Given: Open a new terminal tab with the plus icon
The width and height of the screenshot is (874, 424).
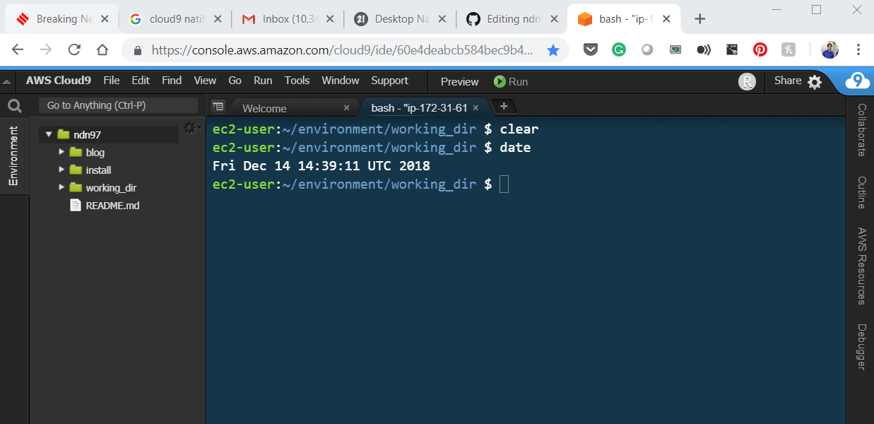Looking at the screenshot, I should coord(504,107).
